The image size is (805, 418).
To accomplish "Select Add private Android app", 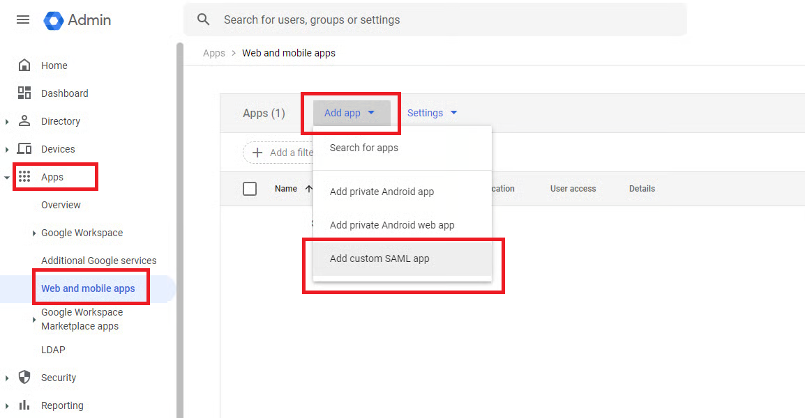I will click(x=382, y=192).
